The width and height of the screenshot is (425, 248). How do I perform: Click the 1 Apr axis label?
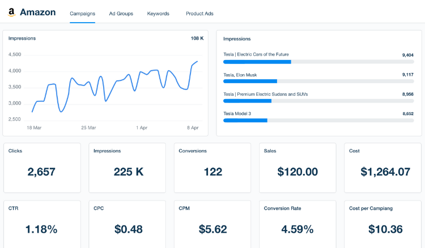click(x=142, y=127)
